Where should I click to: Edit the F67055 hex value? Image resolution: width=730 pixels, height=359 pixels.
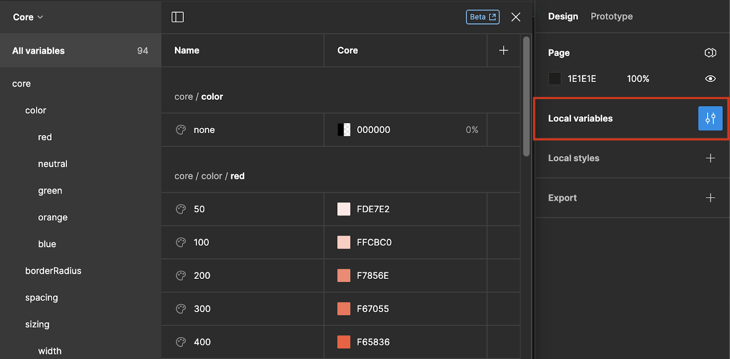(373, 309)
